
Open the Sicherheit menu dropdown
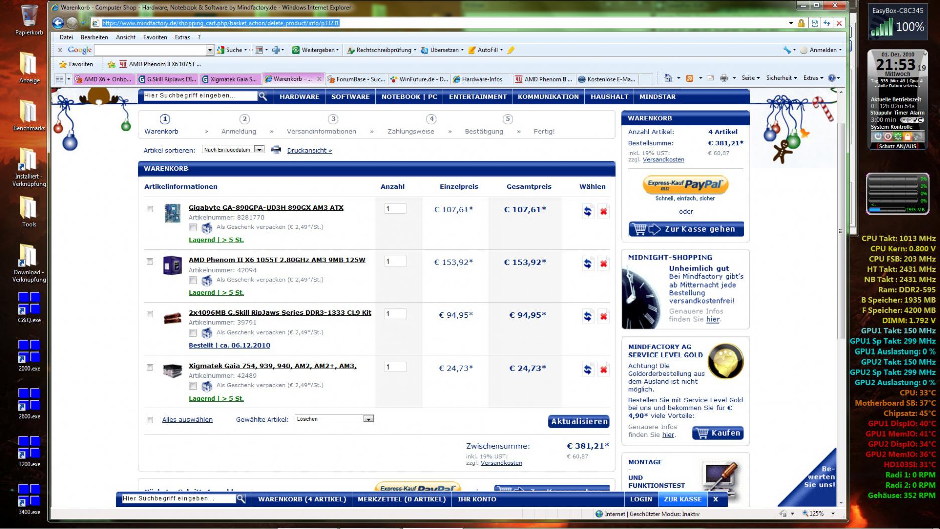click(x=781, y=78)
